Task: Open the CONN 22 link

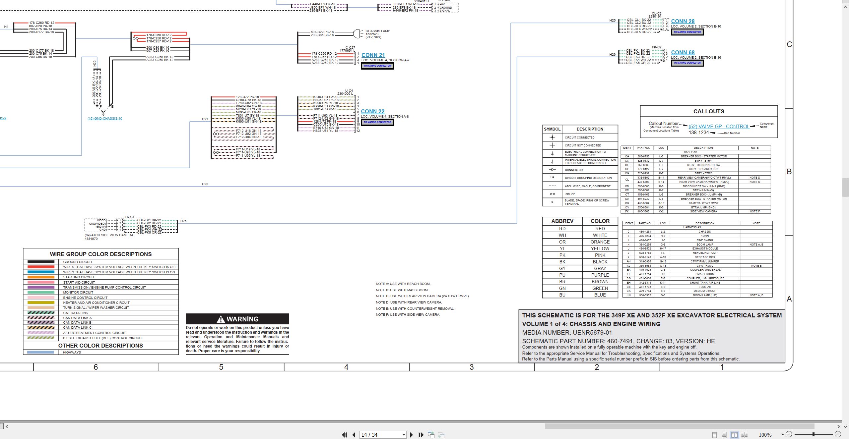Action: [x=373, y=111]
